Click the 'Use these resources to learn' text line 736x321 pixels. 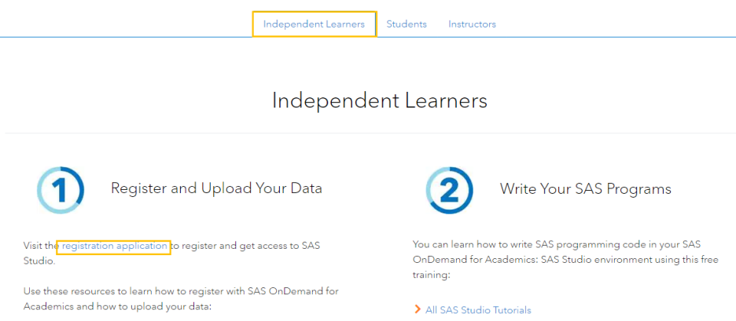(181, 291)
